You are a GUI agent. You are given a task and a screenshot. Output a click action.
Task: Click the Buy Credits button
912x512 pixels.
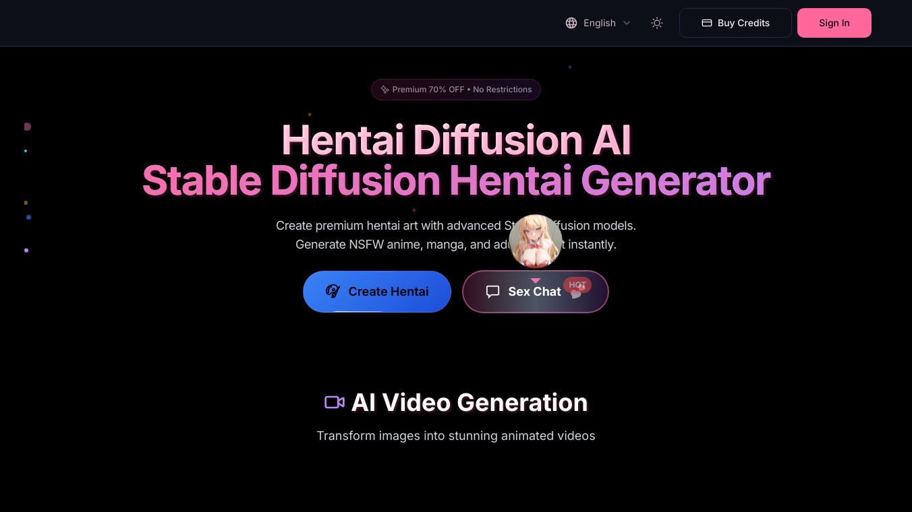tap(735, 23)
